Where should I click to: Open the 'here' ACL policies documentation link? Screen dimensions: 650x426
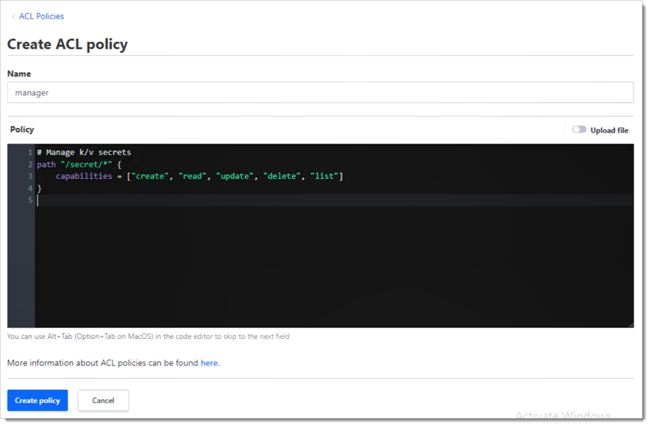tap(209, 363)
